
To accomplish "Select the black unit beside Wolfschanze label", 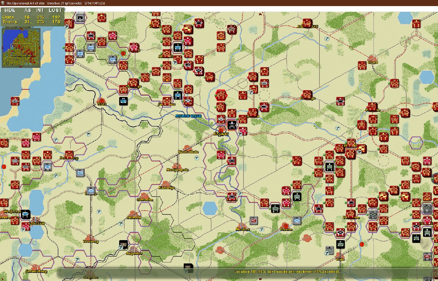I will 26,214.
